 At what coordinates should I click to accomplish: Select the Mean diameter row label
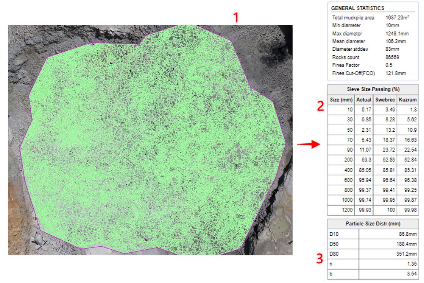[348, 42]
